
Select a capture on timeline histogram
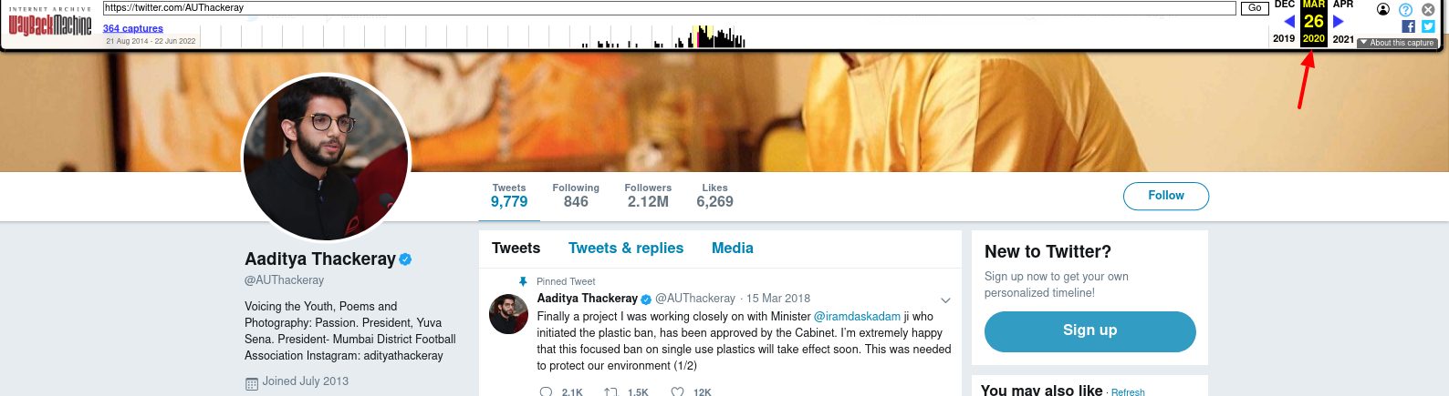point(664,37)
